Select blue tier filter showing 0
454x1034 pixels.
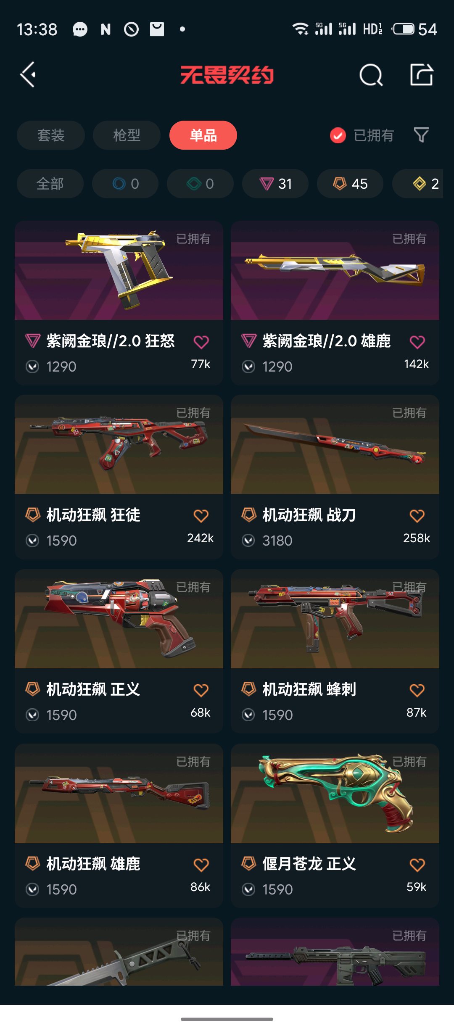point(125,184)
